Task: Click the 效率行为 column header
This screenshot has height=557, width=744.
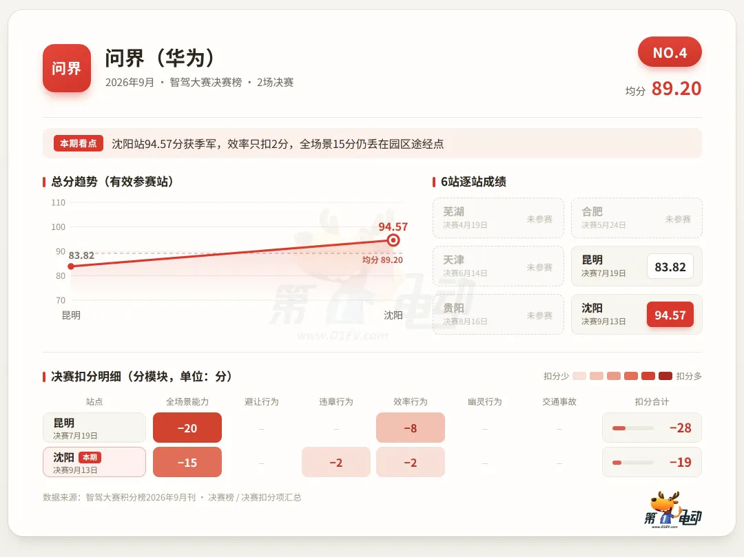Action: click(411, 401)
